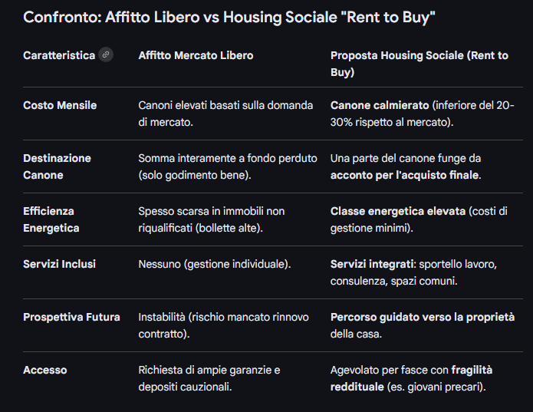
Task: Click the bold Percorso guidato verso la proprietà text
Action: 422,317
